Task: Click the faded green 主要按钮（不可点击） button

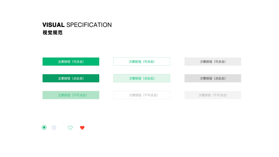Action: [x=71, y=95]
